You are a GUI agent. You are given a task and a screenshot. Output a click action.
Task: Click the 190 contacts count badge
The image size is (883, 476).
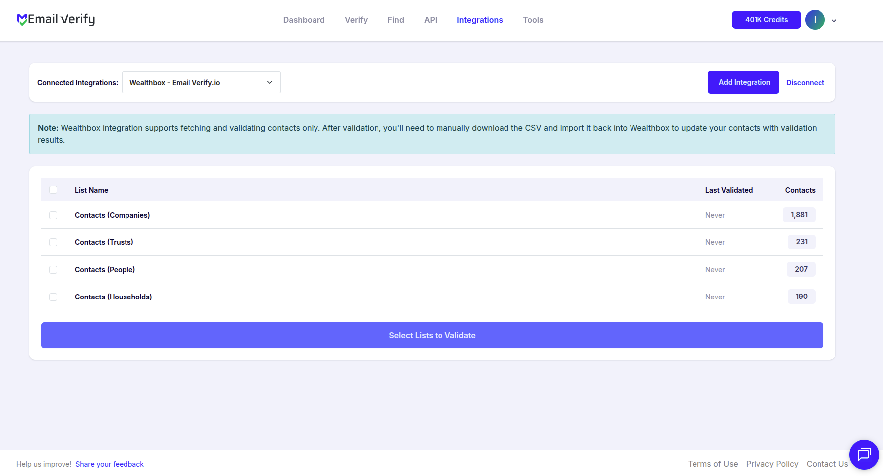pos(802,297)
